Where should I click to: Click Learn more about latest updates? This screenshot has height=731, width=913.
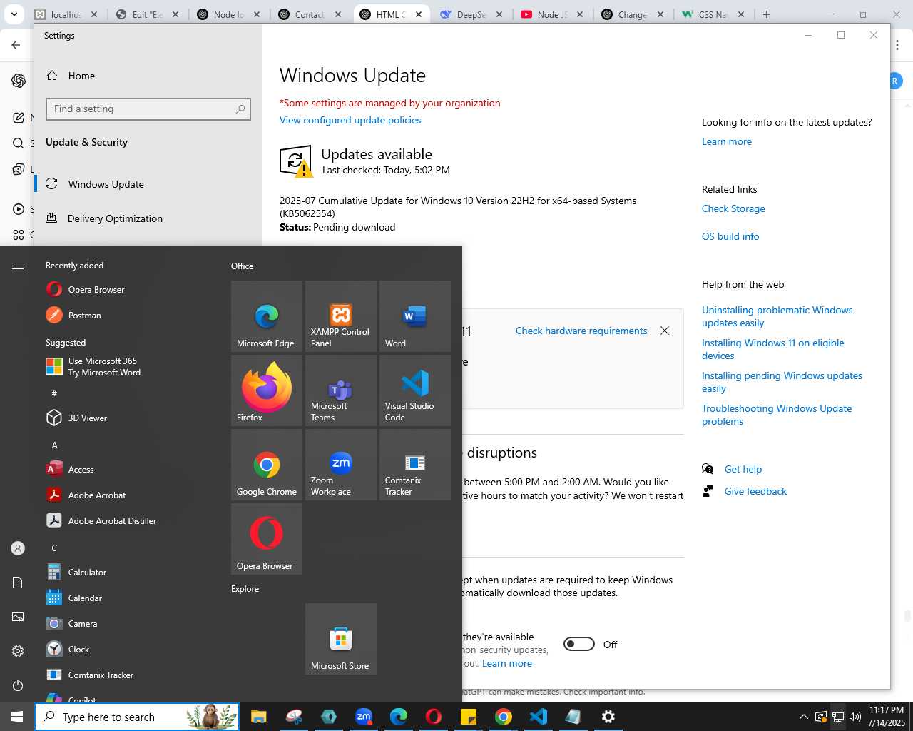727,141
